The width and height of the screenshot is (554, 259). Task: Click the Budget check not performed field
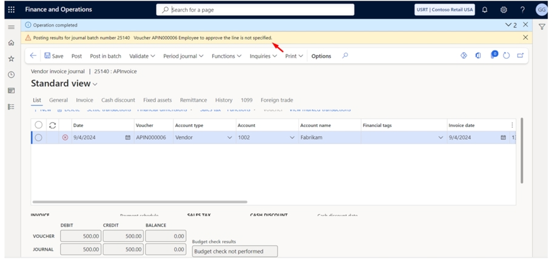235,251
